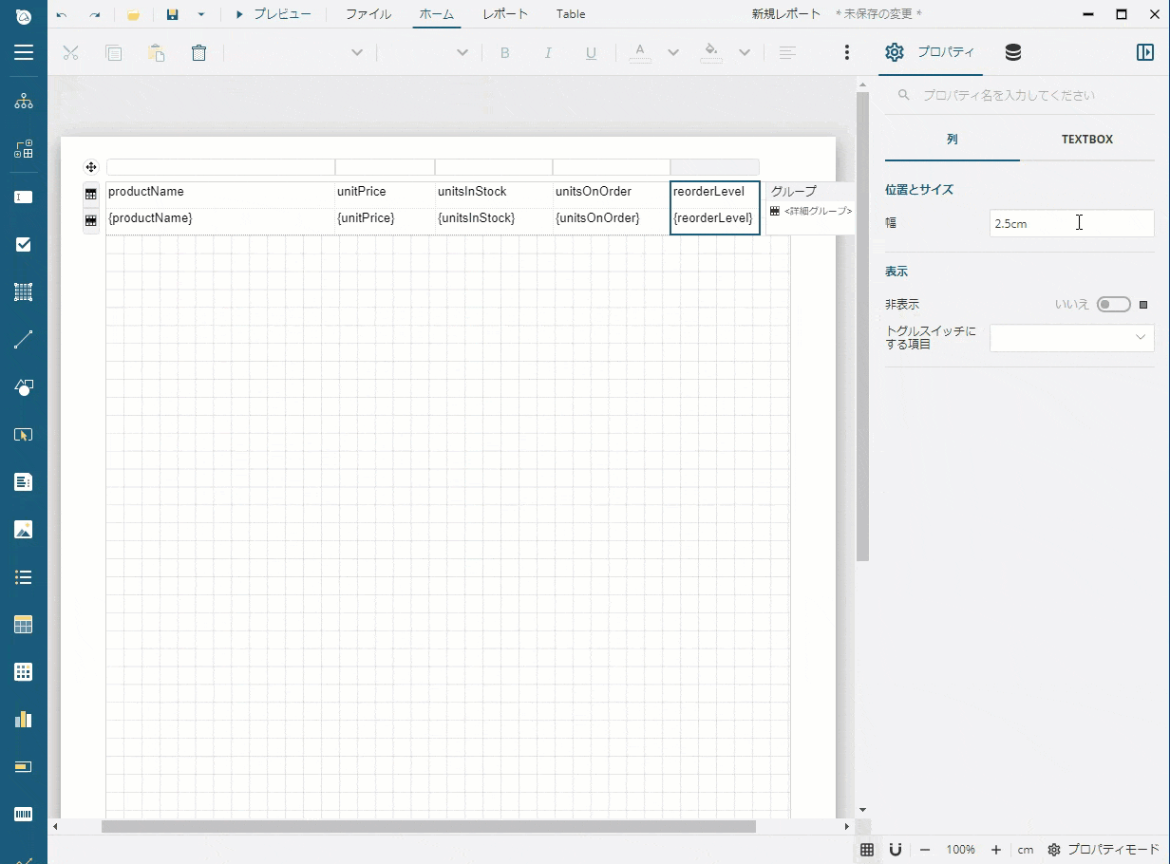
Task: Switch to the レポート tab
Action: pyautogui.click(x=505, y=14)
